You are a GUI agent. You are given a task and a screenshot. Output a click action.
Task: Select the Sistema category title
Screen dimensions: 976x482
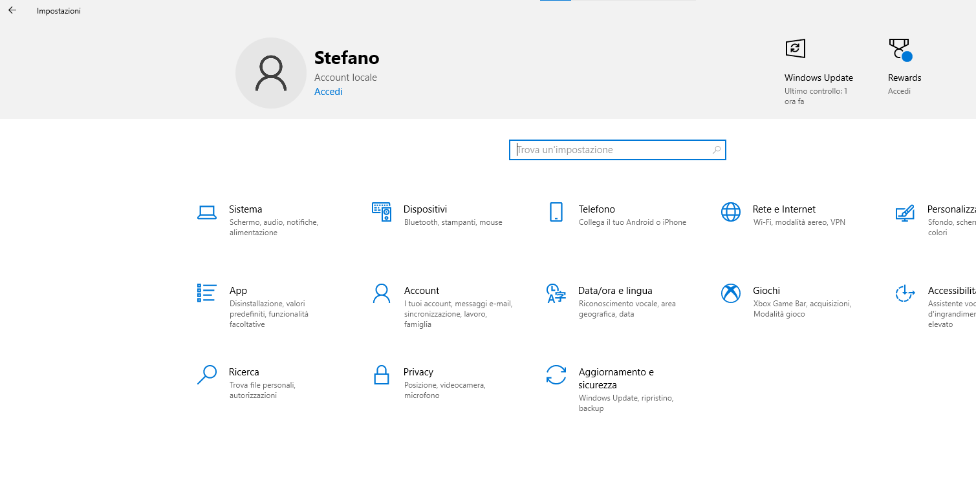point(246,209)
